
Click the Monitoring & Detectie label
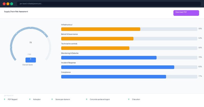tap(70, 53)
